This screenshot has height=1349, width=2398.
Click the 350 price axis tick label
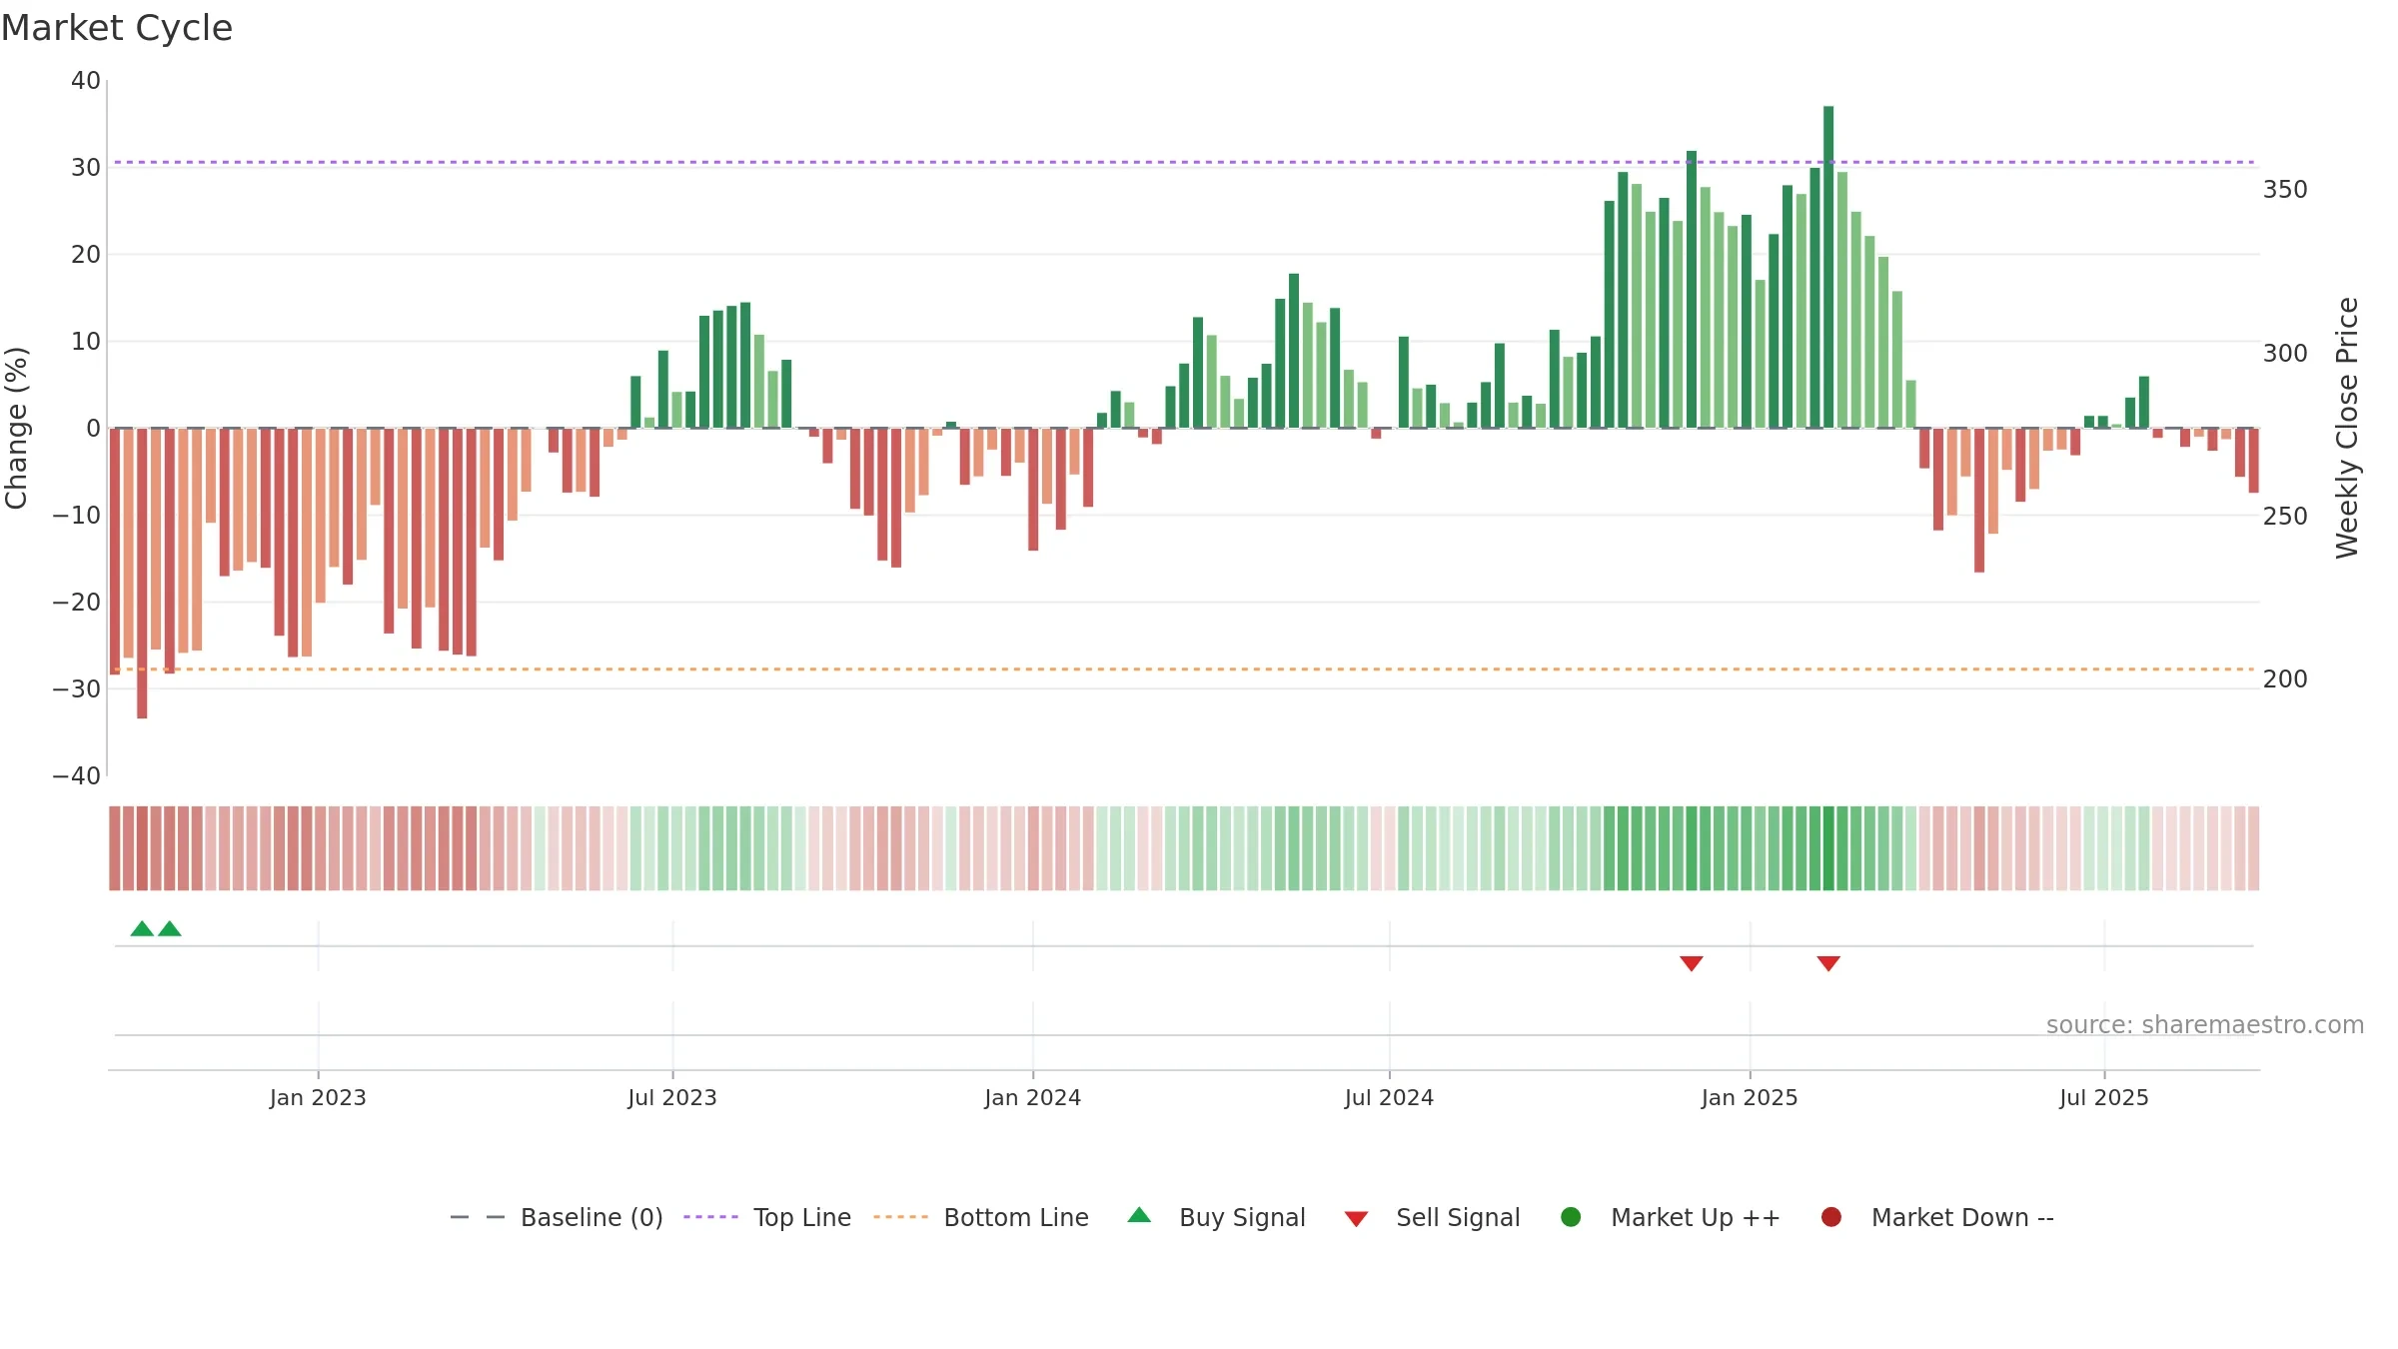2285,190
